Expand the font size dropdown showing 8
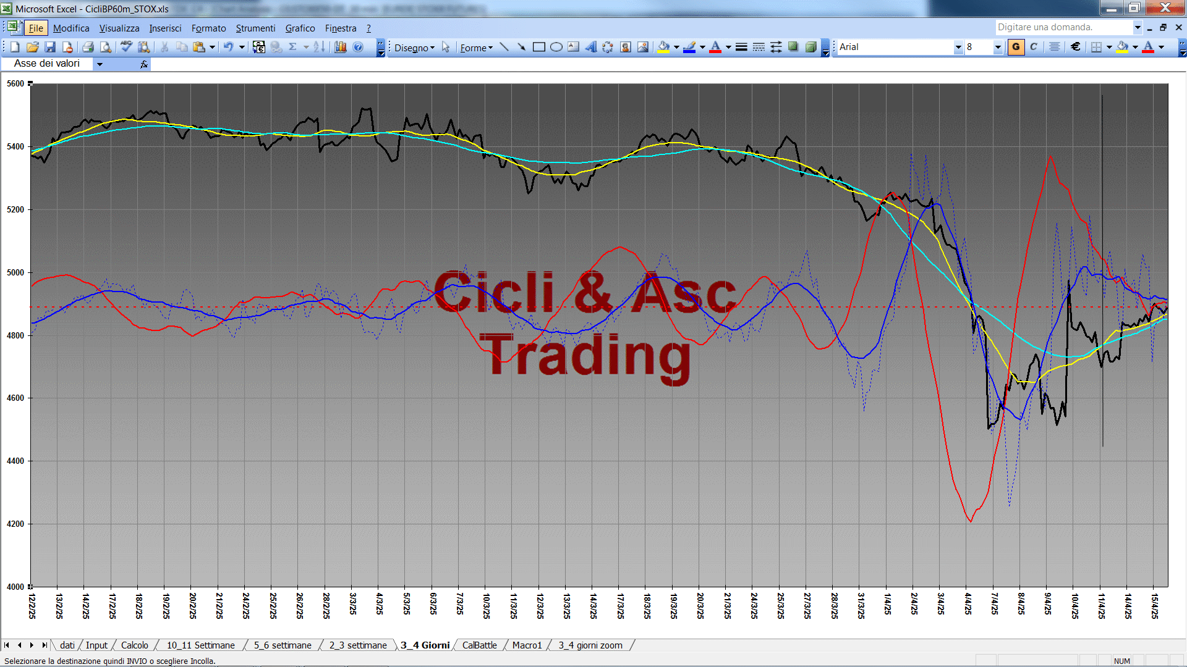 pyautogui.click(x=997, y=47)
